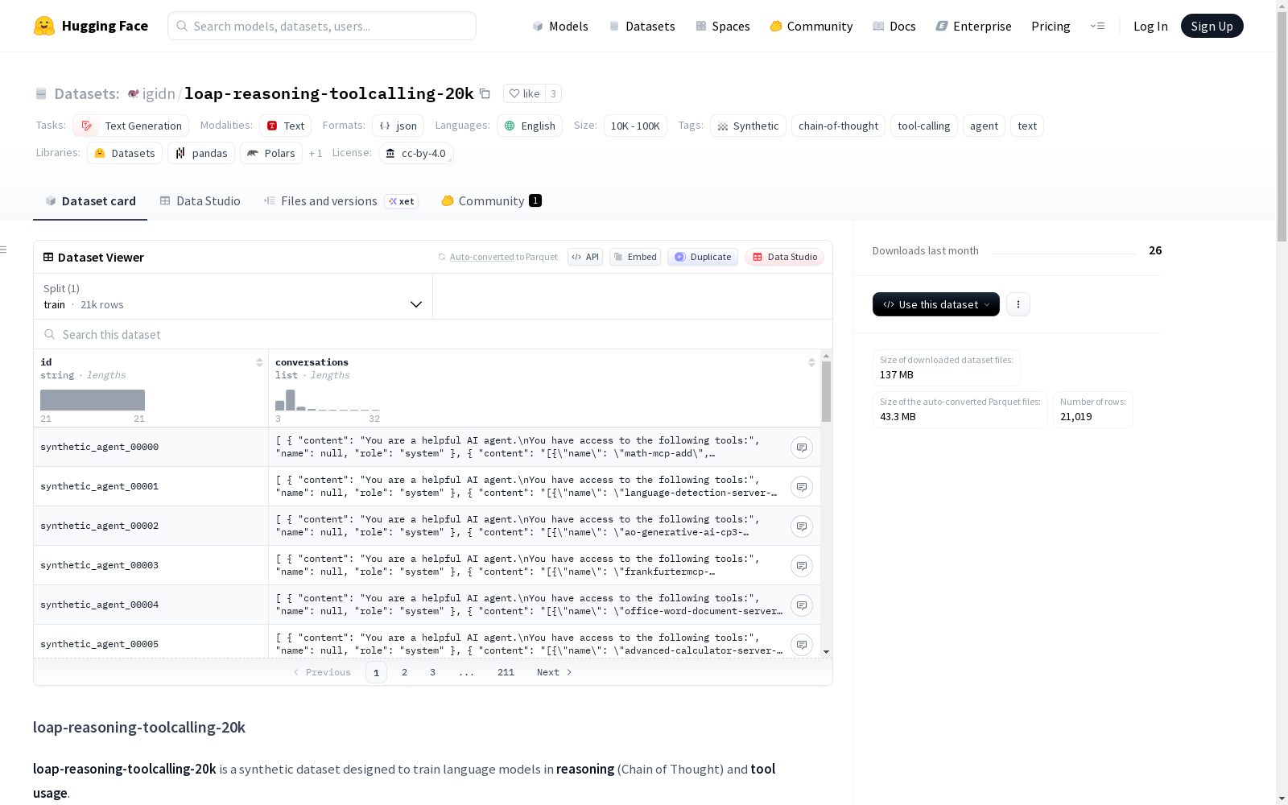Open the Community tab
This screenshot has width=1288, height=805.
pyautogui.click(x=491, y=201)
